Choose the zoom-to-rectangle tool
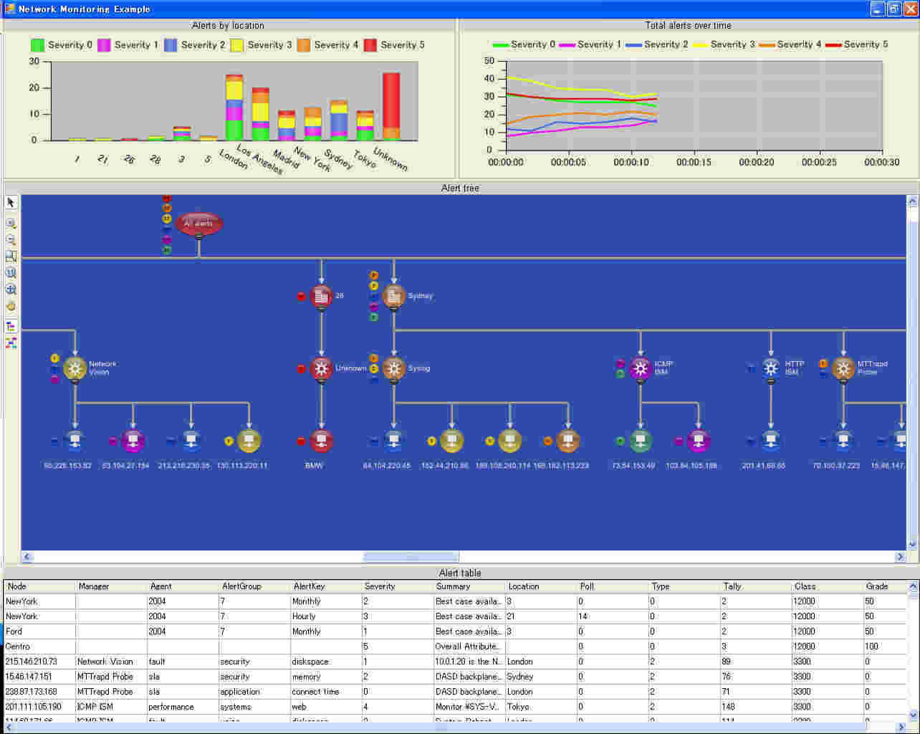The image size is (920, 734). [11, 257]
